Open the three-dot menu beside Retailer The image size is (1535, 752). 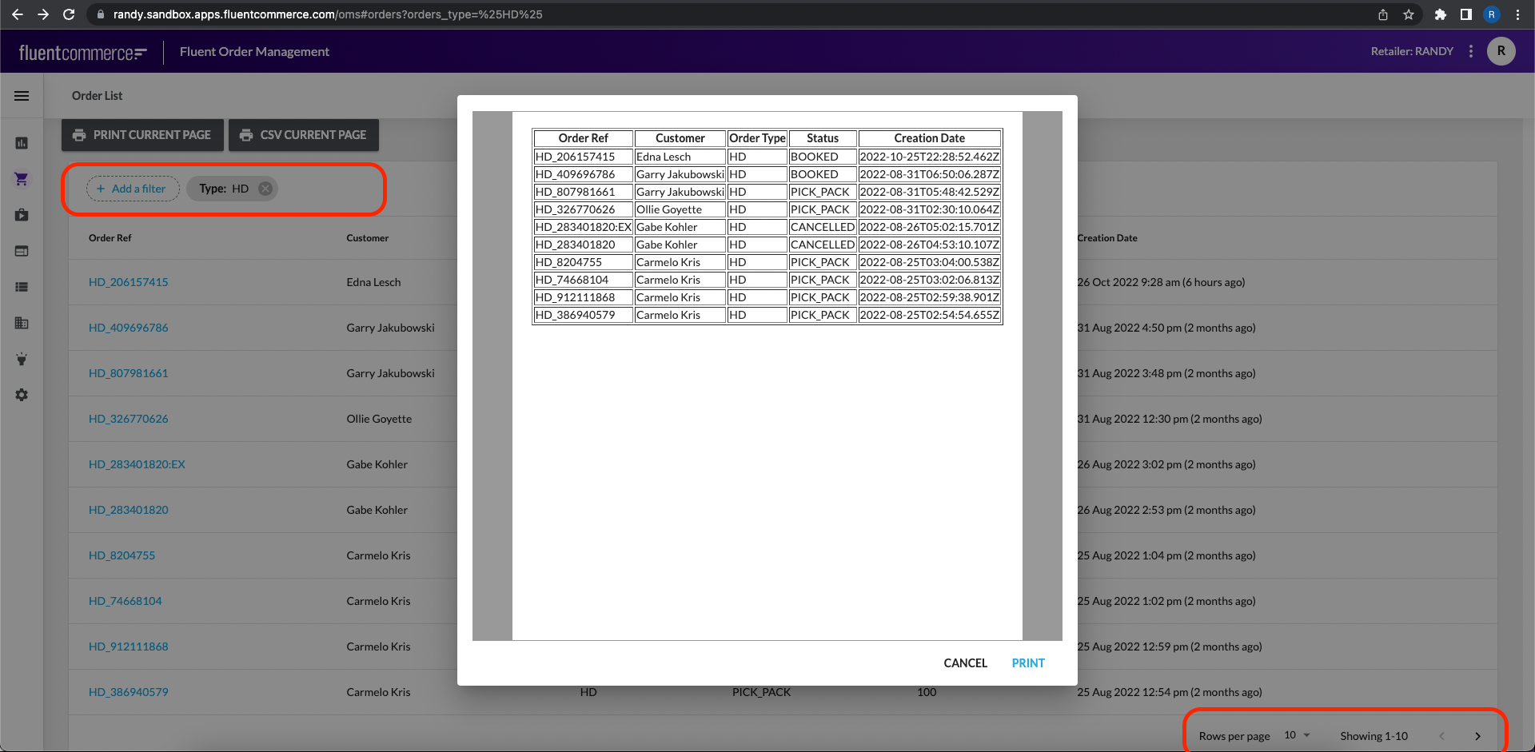(x=1471, y=51)
